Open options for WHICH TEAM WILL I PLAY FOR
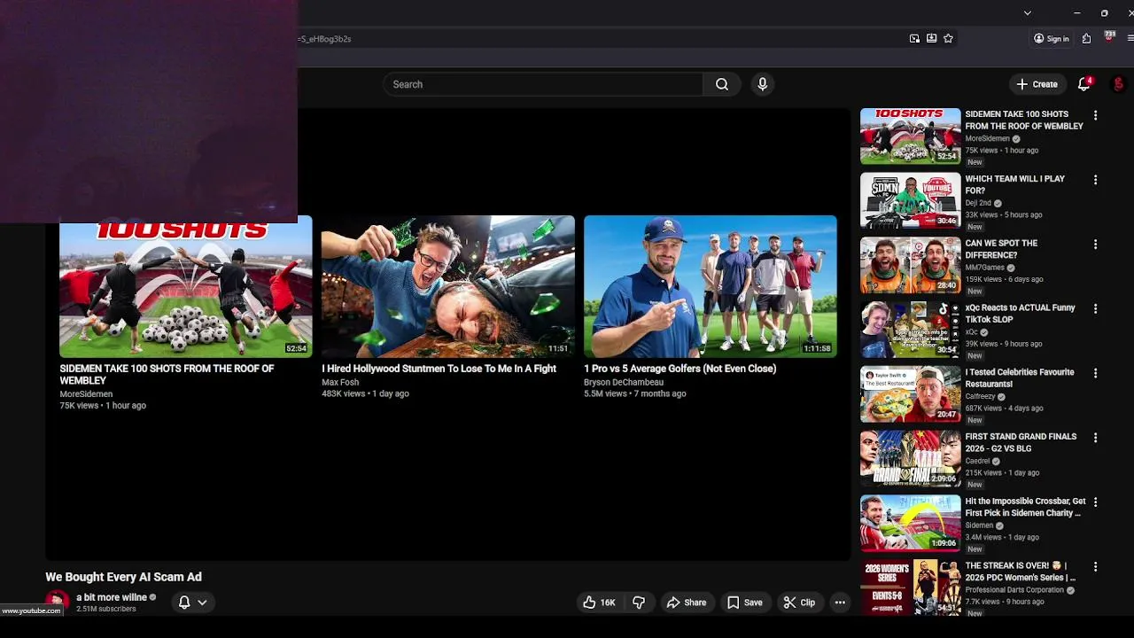The height and width of the screenshot is (638, 1134). 1095,180
